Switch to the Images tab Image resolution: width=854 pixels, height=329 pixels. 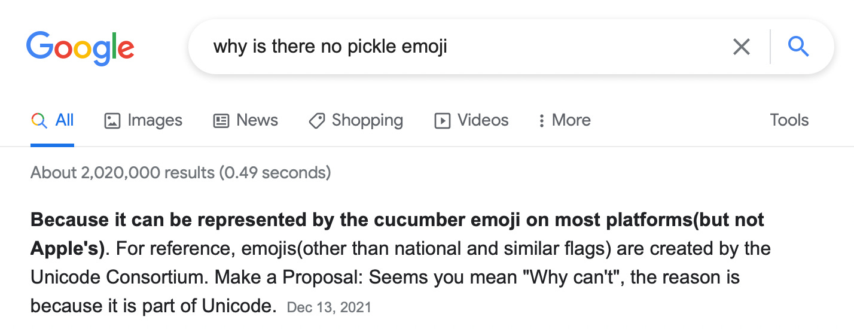click(x=144, y=120)
